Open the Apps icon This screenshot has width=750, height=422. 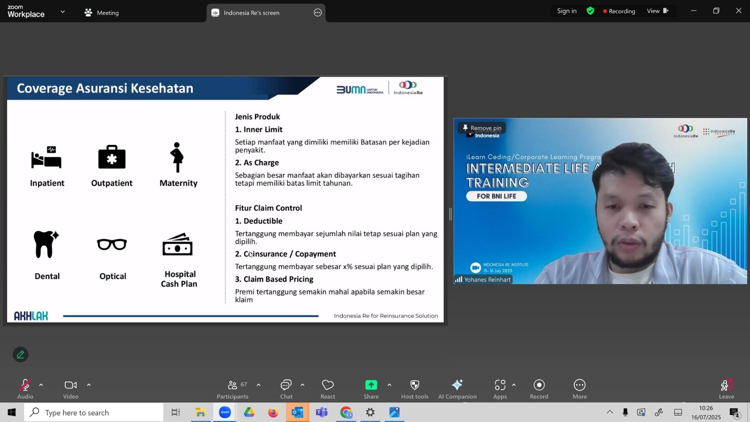point(500,385)
